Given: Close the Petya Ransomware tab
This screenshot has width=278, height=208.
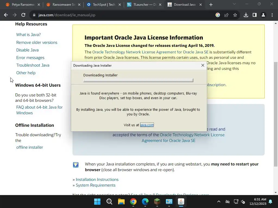Looking at the screenshot, I should (x=39, y=5).
